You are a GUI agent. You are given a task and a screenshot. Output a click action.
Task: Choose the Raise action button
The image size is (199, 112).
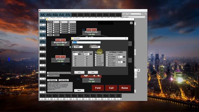[125, 88]
